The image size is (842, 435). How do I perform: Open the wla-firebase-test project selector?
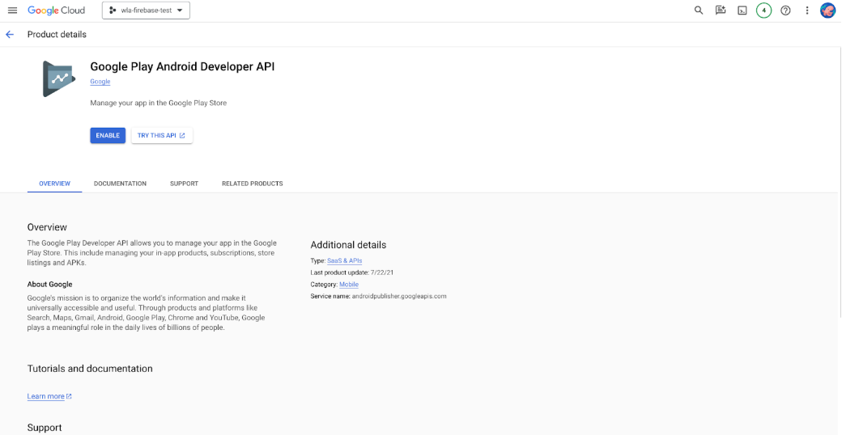click(146, 11)
